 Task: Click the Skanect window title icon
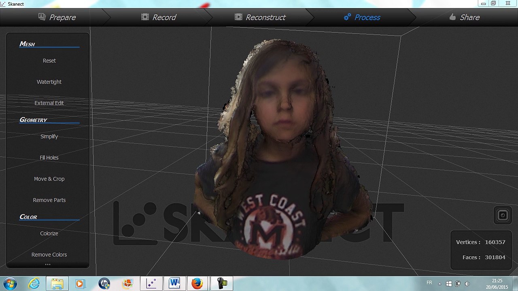(3, 4)
